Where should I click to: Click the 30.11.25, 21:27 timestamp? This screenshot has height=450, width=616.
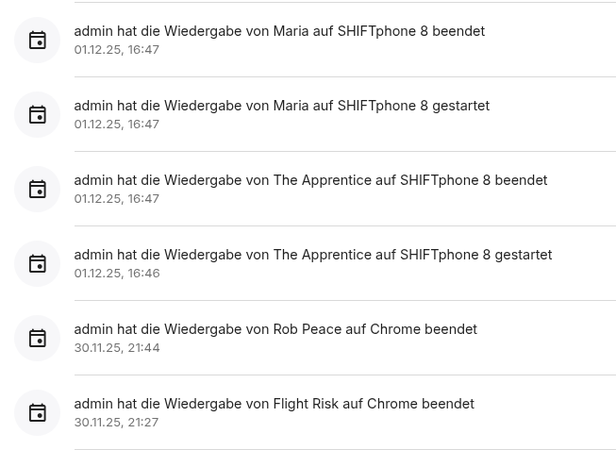(116, 423)
